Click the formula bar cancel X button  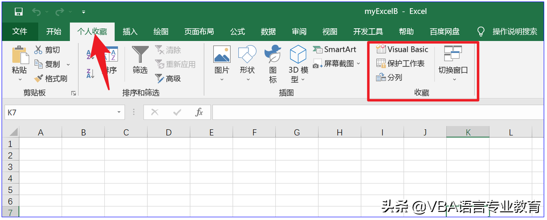pyautogui.click(x=155, y=112)
